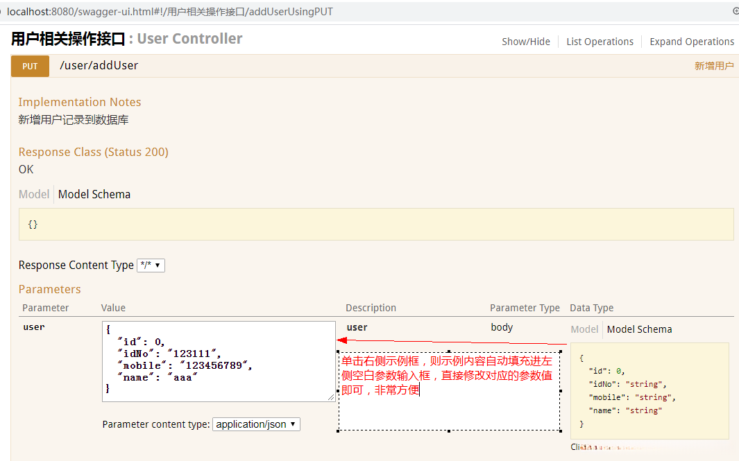The image size is (739, 461).
Task: Click the zoom icon at address bar end
Action: pos(736,12)
